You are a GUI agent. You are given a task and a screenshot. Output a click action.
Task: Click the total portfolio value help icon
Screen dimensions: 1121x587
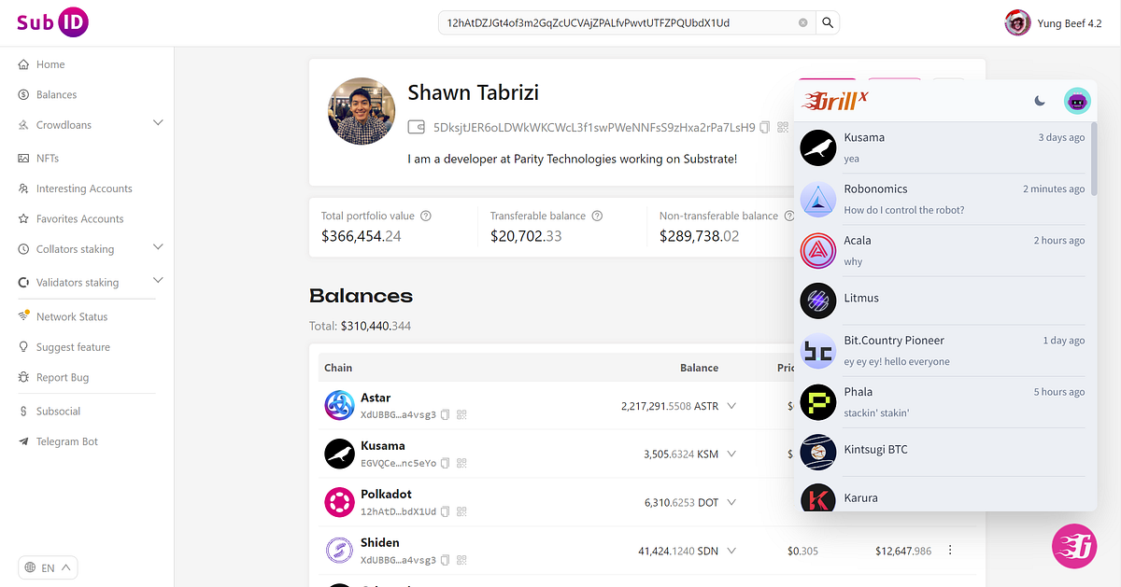click(426, 216)
